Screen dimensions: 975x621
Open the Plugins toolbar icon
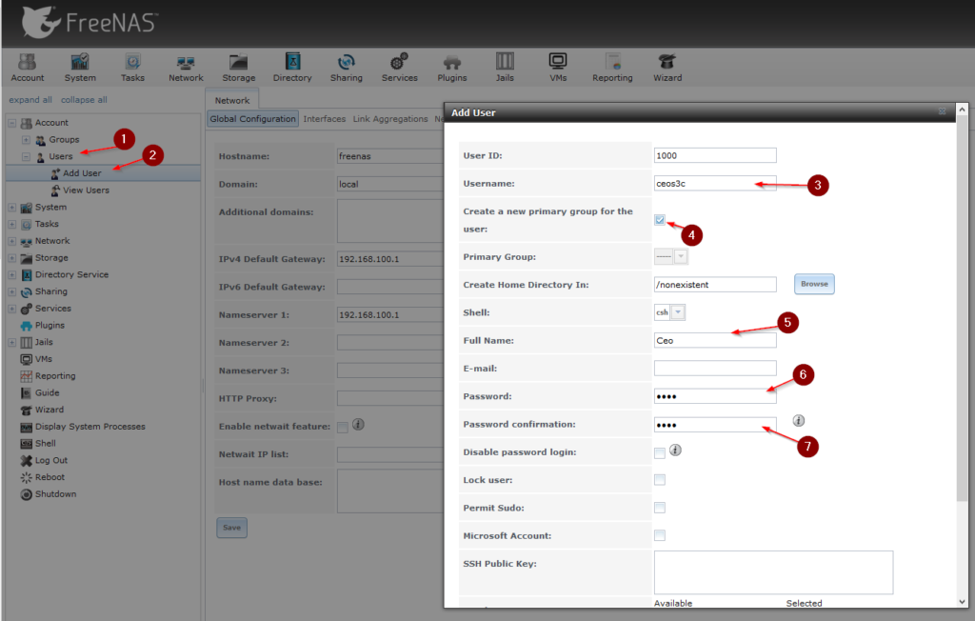pyautogui.click(x=451, y=67)
